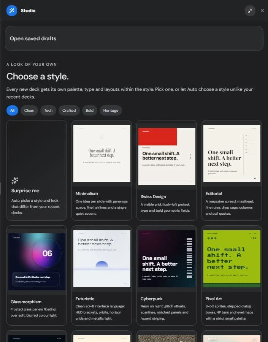Screen dimensions: 268x342
Task: Click the Swiss Design style title
Action: click(153, 196)
